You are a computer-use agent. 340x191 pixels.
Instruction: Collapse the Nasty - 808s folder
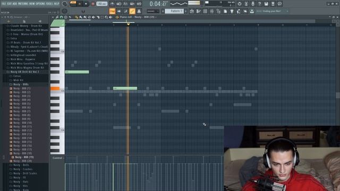coord(21,84)
